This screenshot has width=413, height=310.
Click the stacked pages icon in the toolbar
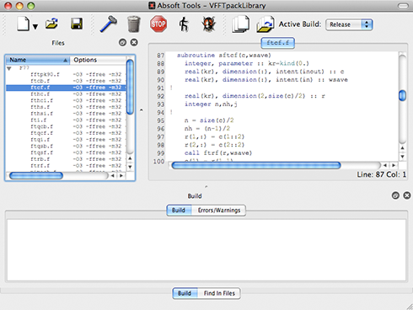coord(240,24)
